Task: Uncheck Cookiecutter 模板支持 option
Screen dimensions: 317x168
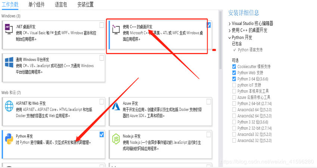Action: tap(234, 67)
